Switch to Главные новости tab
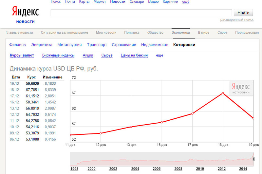The image size is (262, 174). (19, 32)
